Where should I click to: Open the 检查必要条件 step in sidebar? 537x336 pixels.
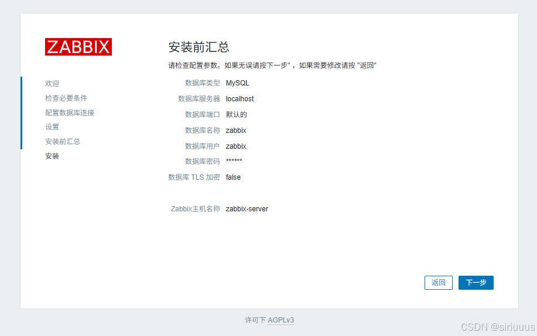(x=66, y=98)
